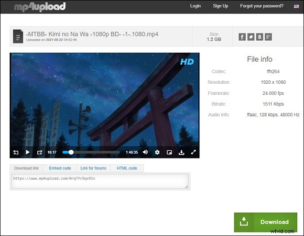The image size is (304, 236).
Task: Click the video progress slider knob
Action: coord(71,152)
